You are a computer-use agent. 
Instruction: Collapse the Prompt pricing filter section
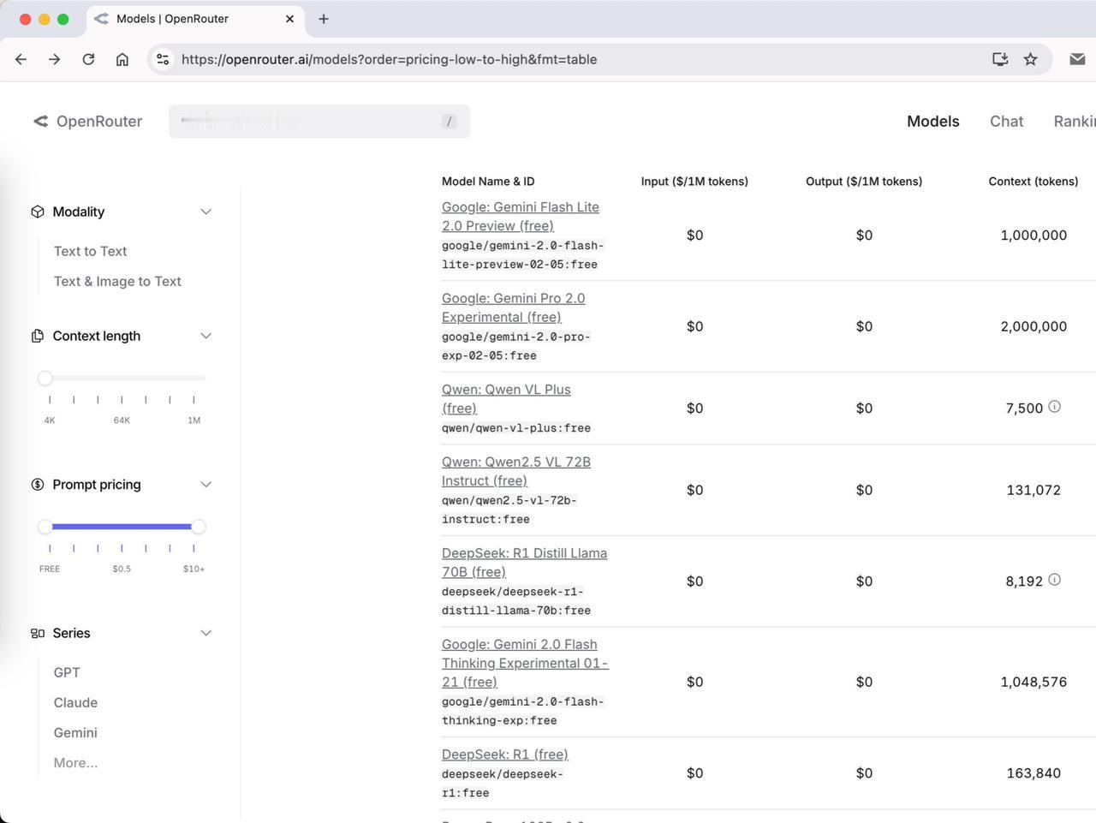point(206,485)
